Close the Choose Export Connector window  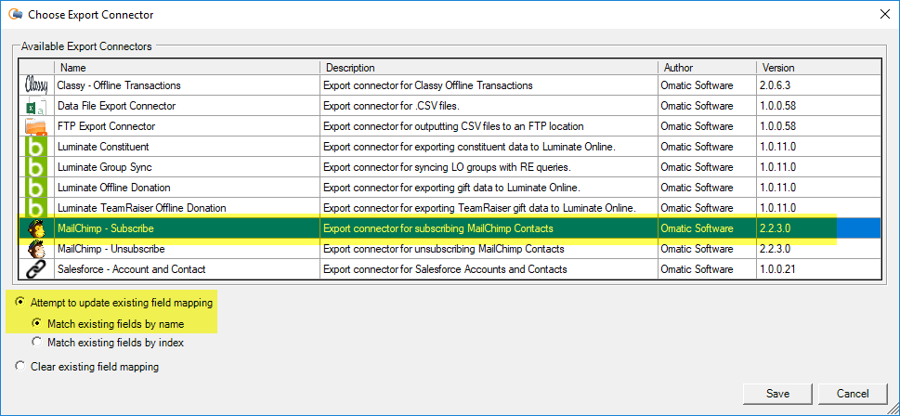[884, 14]
